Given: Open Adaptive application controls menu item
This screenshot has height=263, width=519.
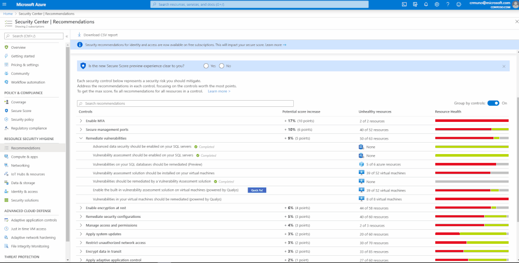Looking at the screenshot, I should pyautogui.click(x=33, y=220).
